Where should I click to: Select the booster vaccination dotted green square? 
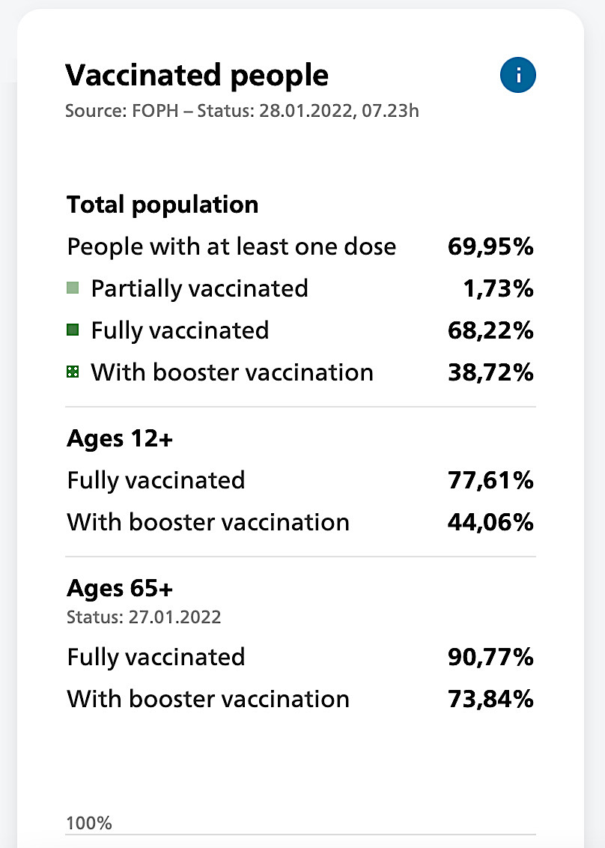73,372
